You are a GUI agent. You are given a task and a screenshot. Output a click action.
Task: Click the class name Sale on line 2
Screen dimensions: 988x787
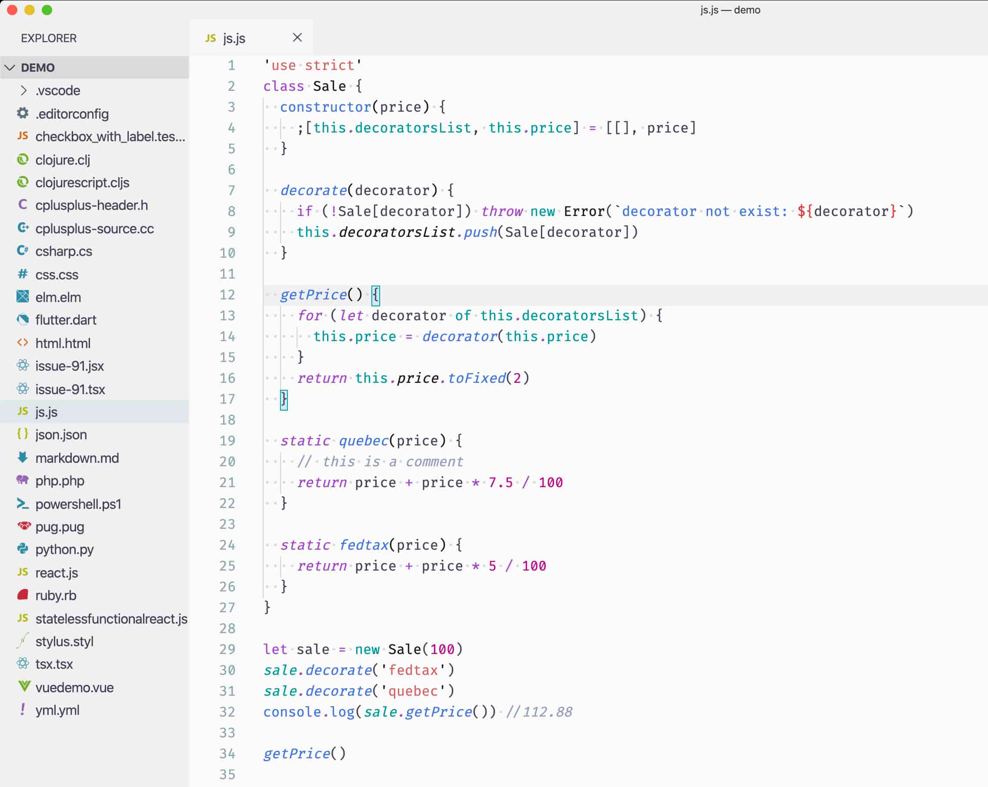click(330, 86)
